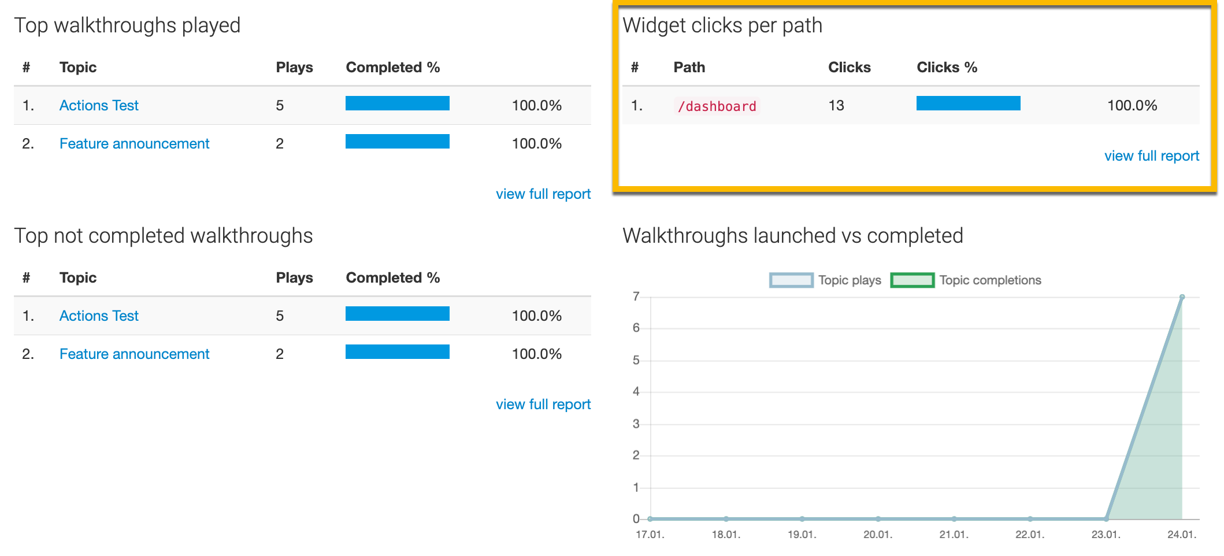Toggle the Topic completions legend swatch
Image resolution: width=1224 pixels, height=556 pixels.
point(912,280)
